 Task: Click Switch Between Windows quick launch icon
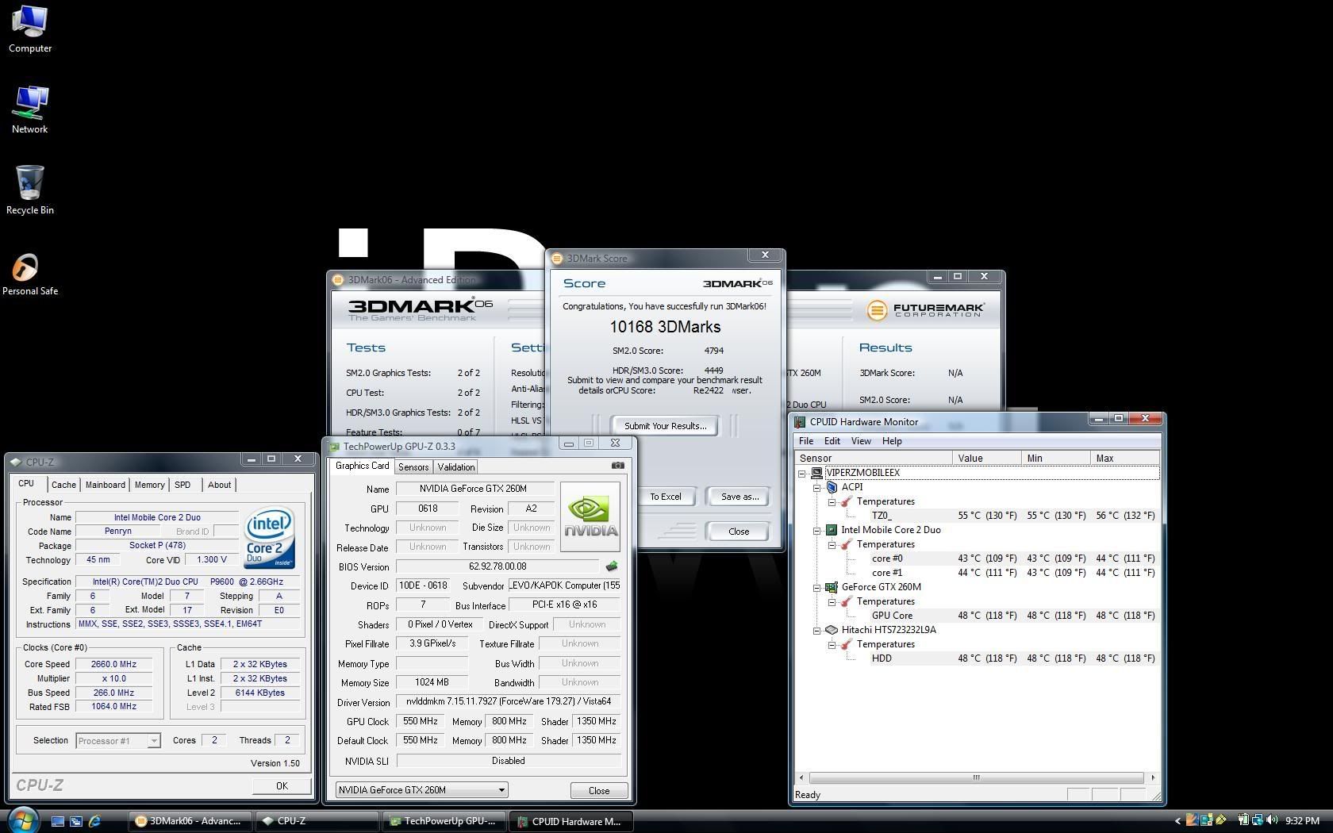pyautogui.click(x=76, y=821)
